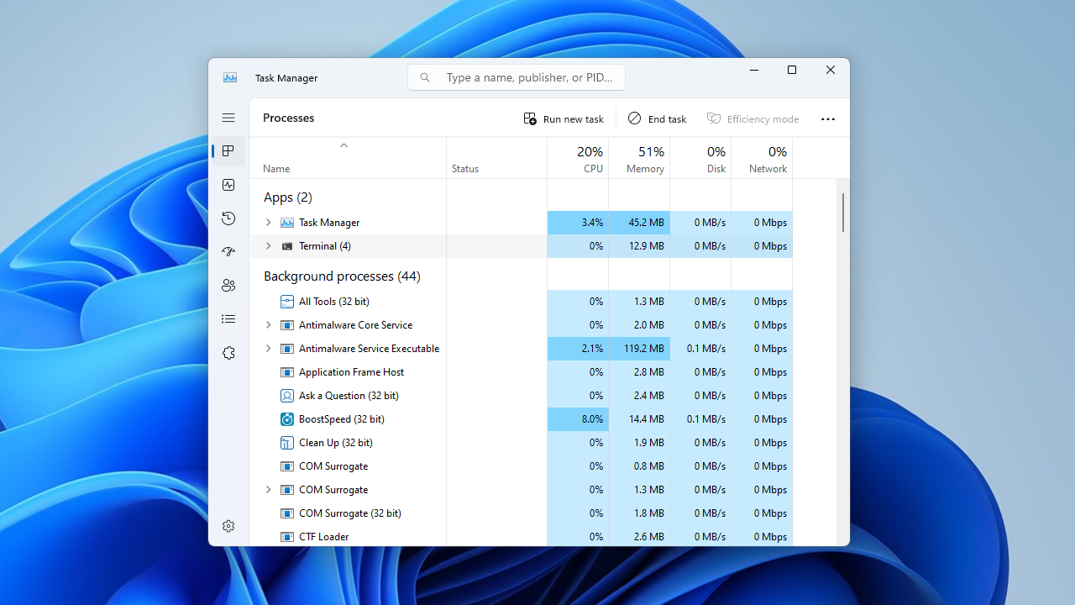
Task: Click the End task button
Action: click(658, 119)
